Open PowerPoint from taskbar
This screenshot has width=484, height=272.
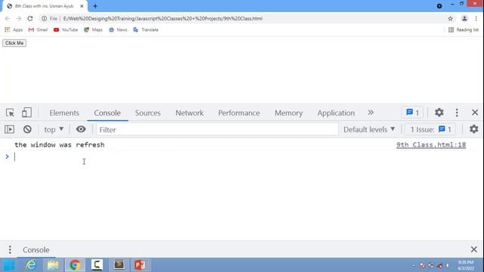140,265
